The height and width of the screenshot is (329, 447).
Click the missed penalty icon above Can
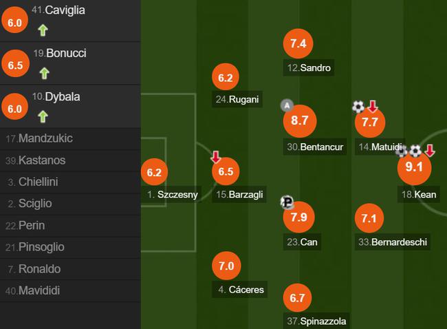[287, 202]
